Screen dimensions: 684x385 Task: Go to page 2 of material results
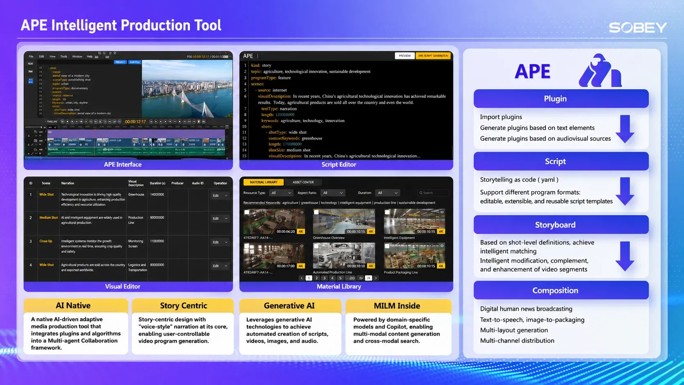[317, 278]
